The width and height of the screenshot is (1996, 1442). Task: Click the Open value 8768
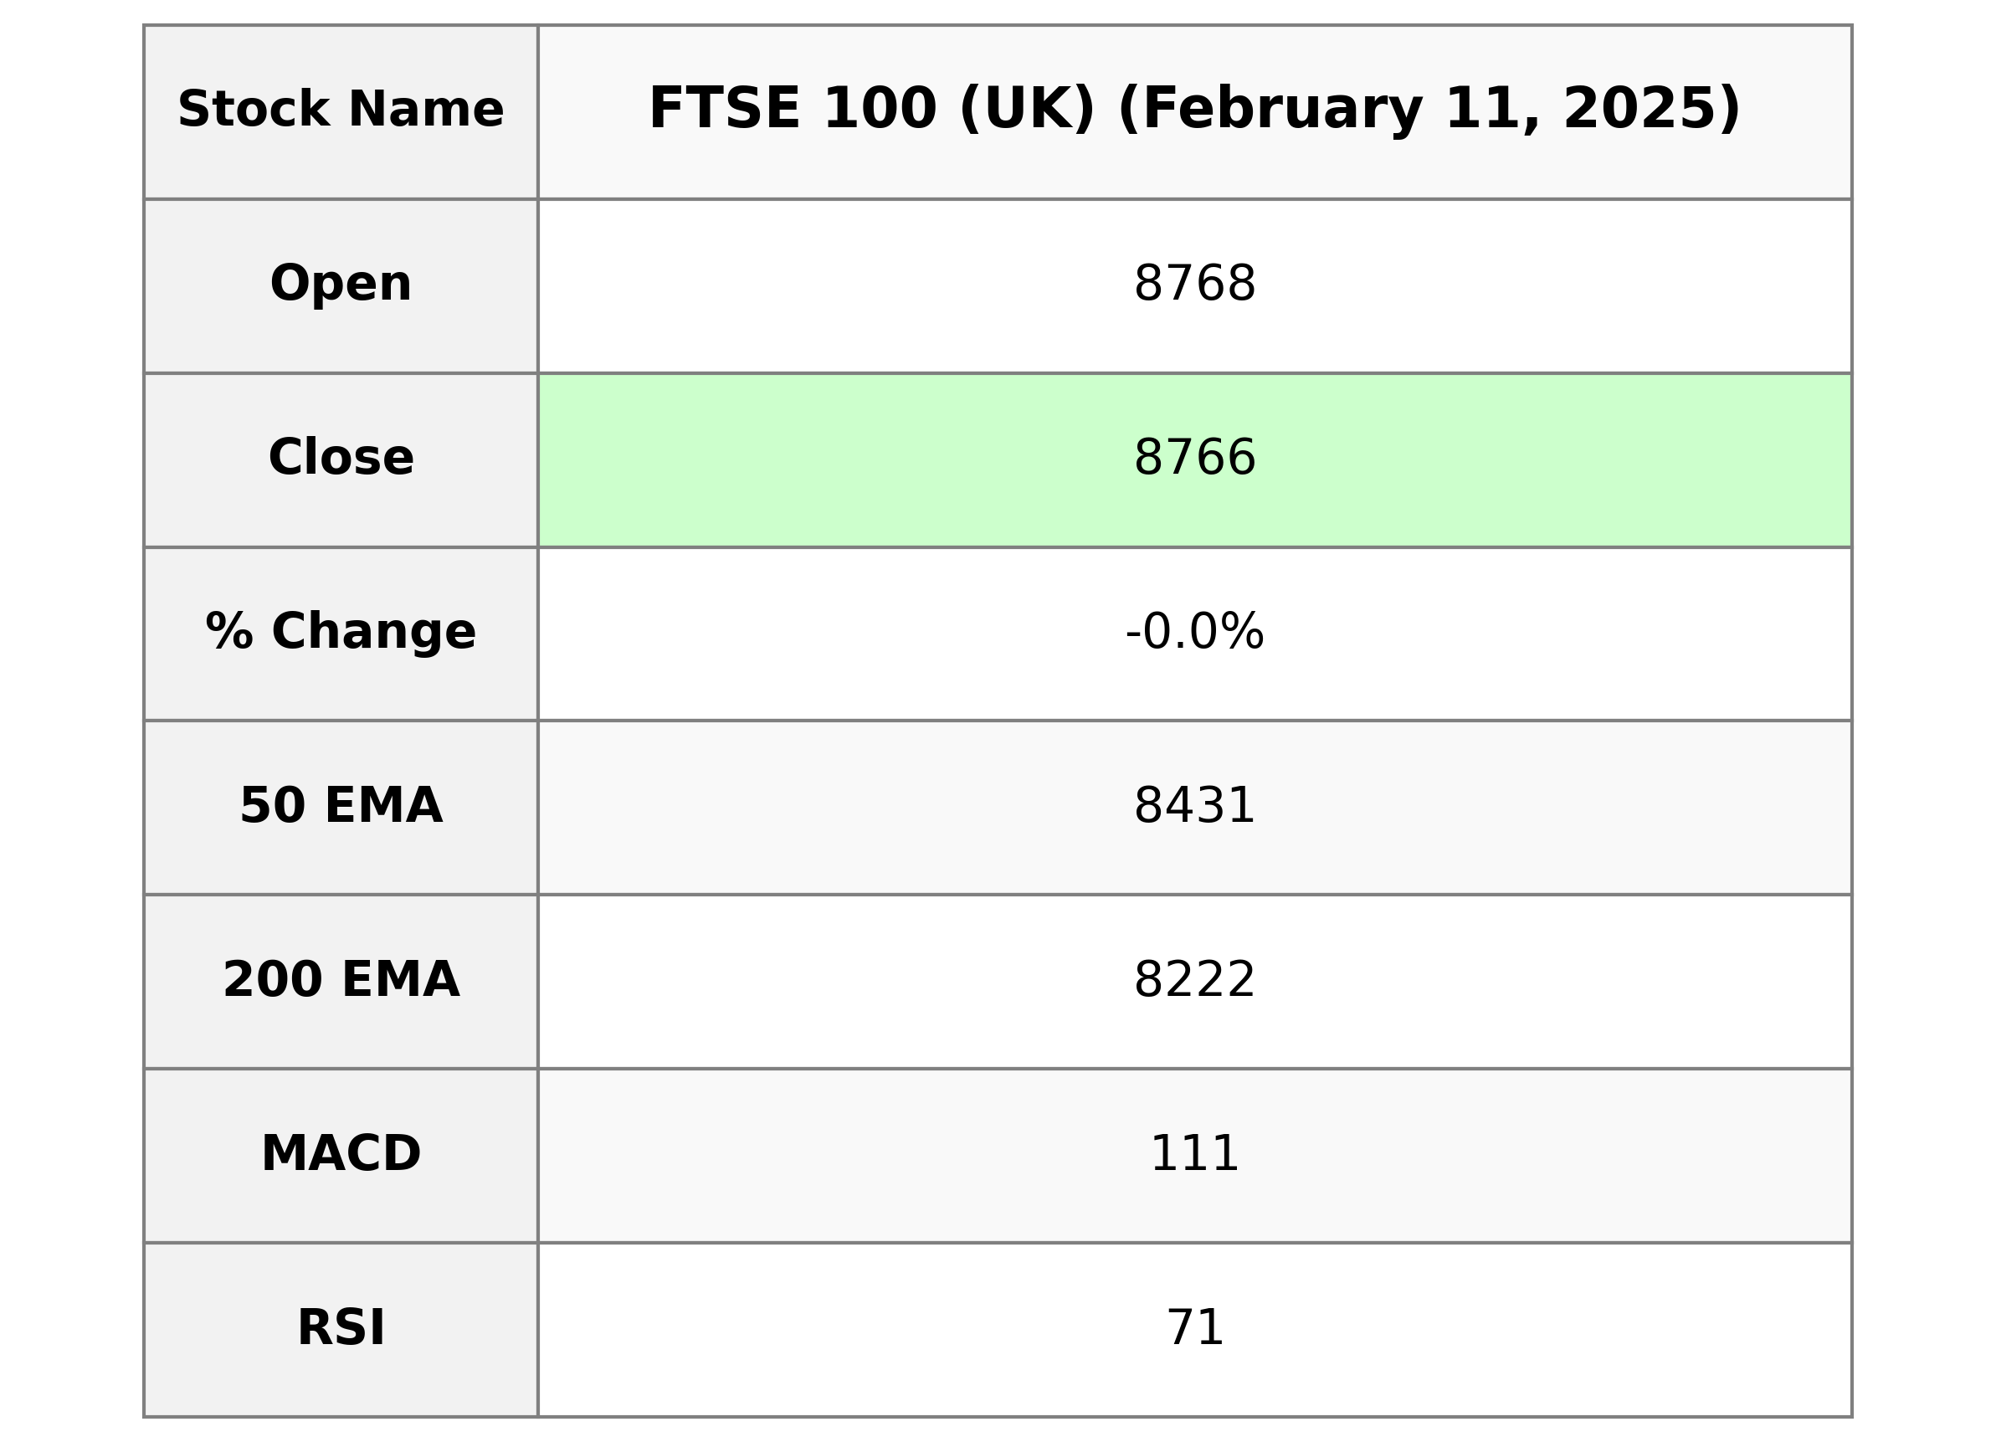point(1194,285)
